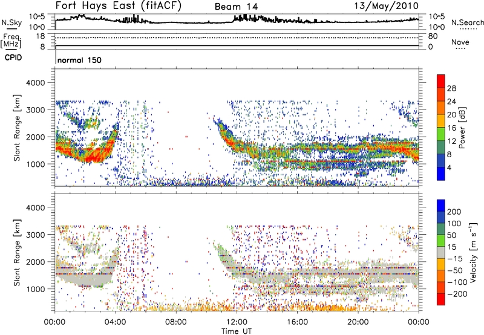The image size is (484, 335).
Task: Click the "200" value on the Velocity colorbar
Action: tap(454, 212)
